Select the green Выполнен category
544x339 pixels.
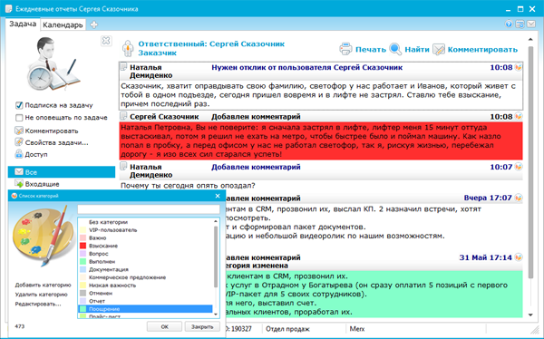(x=146, y=262)
